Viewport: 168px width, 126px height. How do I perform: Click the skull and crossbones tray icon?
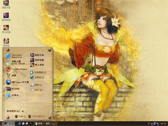152,124
